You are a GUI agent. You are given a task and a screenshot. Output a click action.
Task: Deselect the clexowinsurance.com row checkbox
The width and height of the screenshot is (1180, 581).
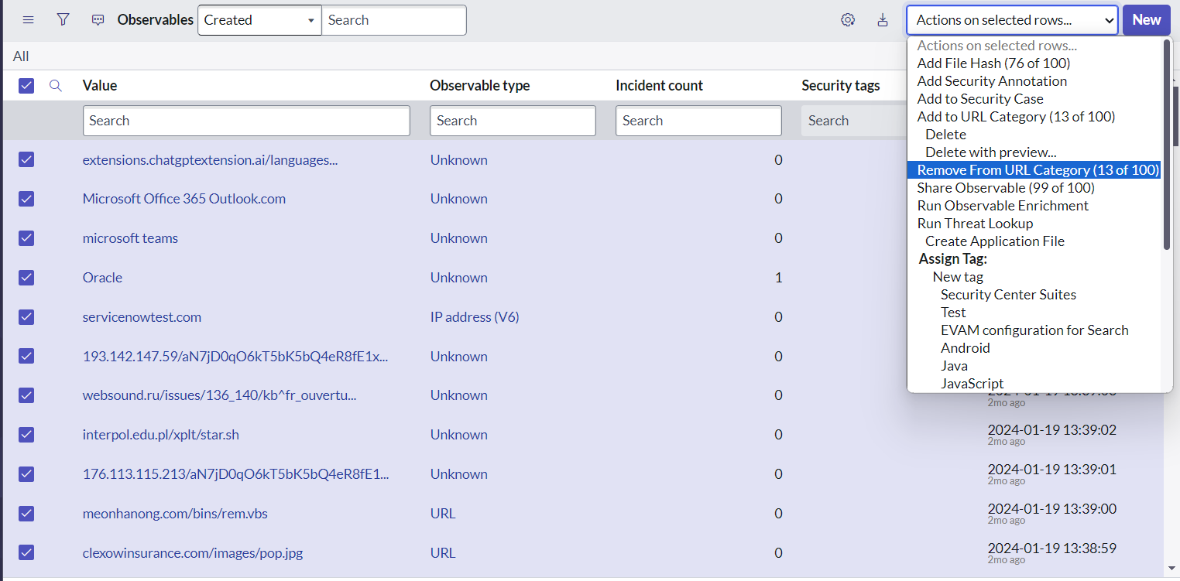point(26,552)
